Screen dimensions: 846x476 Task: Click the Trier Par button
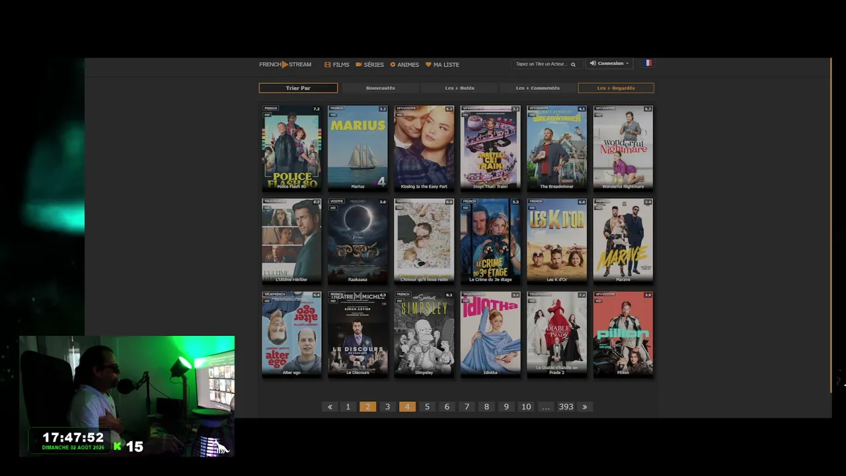[x=298, y=88]
